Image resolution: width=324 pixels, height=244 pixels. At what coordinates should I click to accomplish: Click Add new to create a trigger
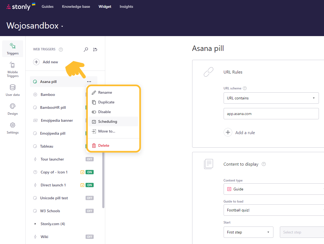point(45,62)
